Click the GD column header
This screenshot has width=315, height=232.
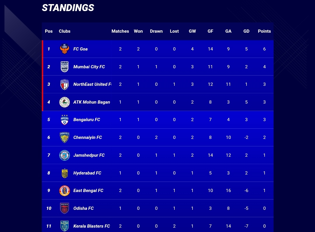pos(246,31)
